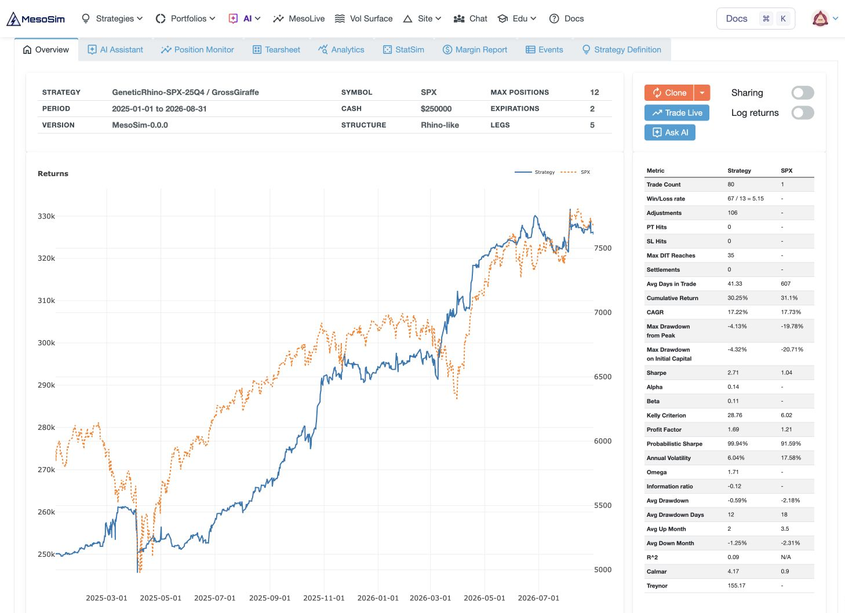This screenshot has height=613, width=845.
Task: Click the AI sparkle icon in navbar
Action: point(233,19)
